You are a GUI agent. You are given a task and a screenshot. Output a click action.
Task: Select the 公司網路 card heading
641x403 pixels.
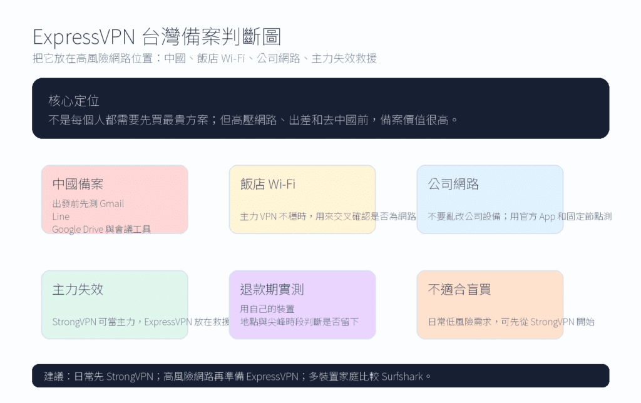point(453,184)
